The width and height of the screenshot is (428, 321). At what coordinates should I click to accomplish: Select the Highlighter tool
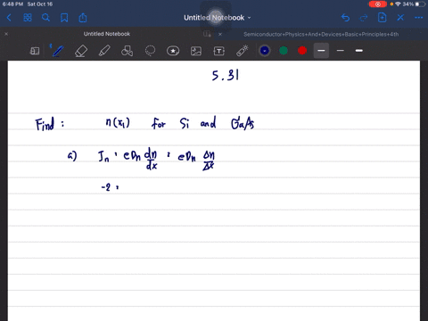click(104, 51)
